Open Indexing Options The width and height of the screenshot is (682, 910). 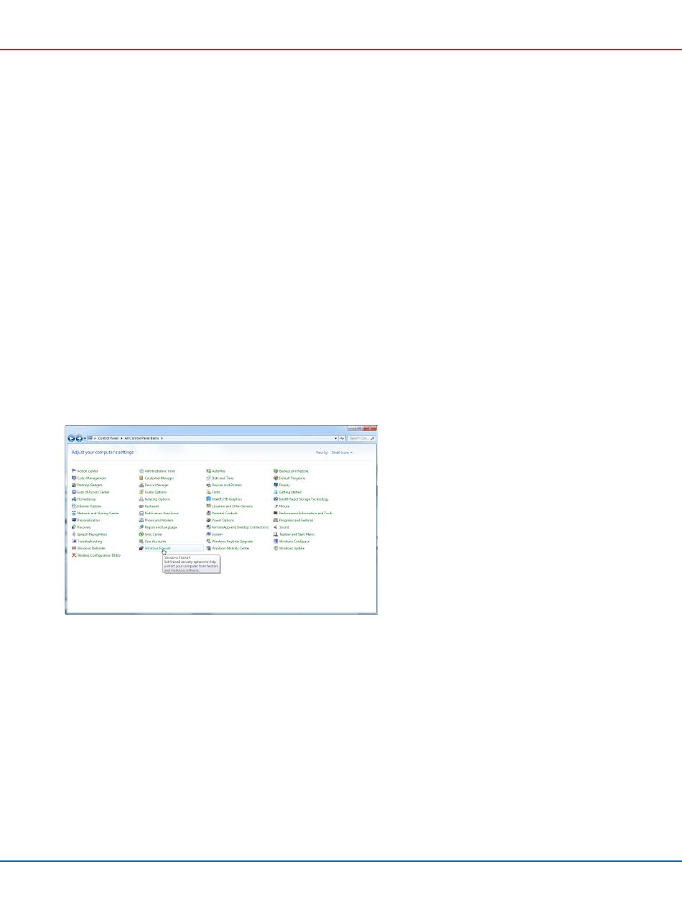click(154, 499)
